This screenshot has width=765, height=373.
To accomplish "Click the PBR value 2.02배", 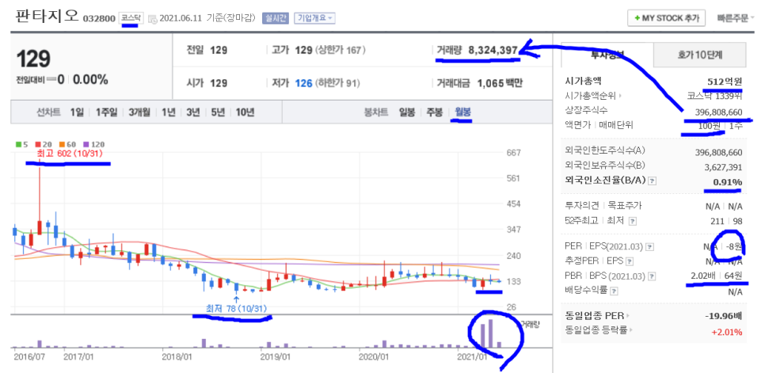I will (x=702, y=276).
